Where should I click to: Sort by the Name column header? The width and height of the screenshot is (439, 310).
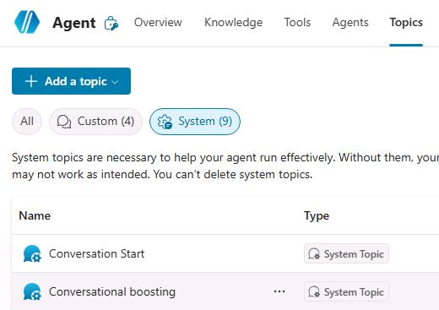(x=35, y=215)
